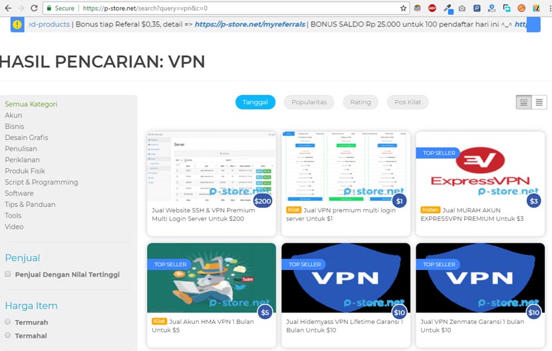View site security info via Secure padlock
Viewport: 552px width, 351px height.
tap(61, 8)
